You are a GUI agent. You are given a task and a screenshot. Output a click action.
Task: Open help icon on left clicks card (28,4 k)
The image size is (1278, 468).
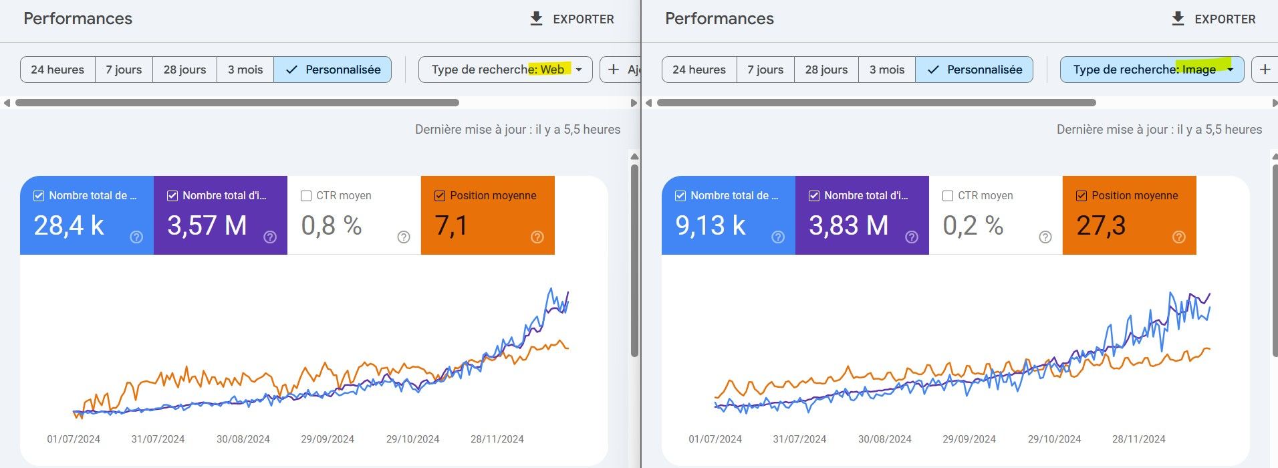[x=136, y=237]
